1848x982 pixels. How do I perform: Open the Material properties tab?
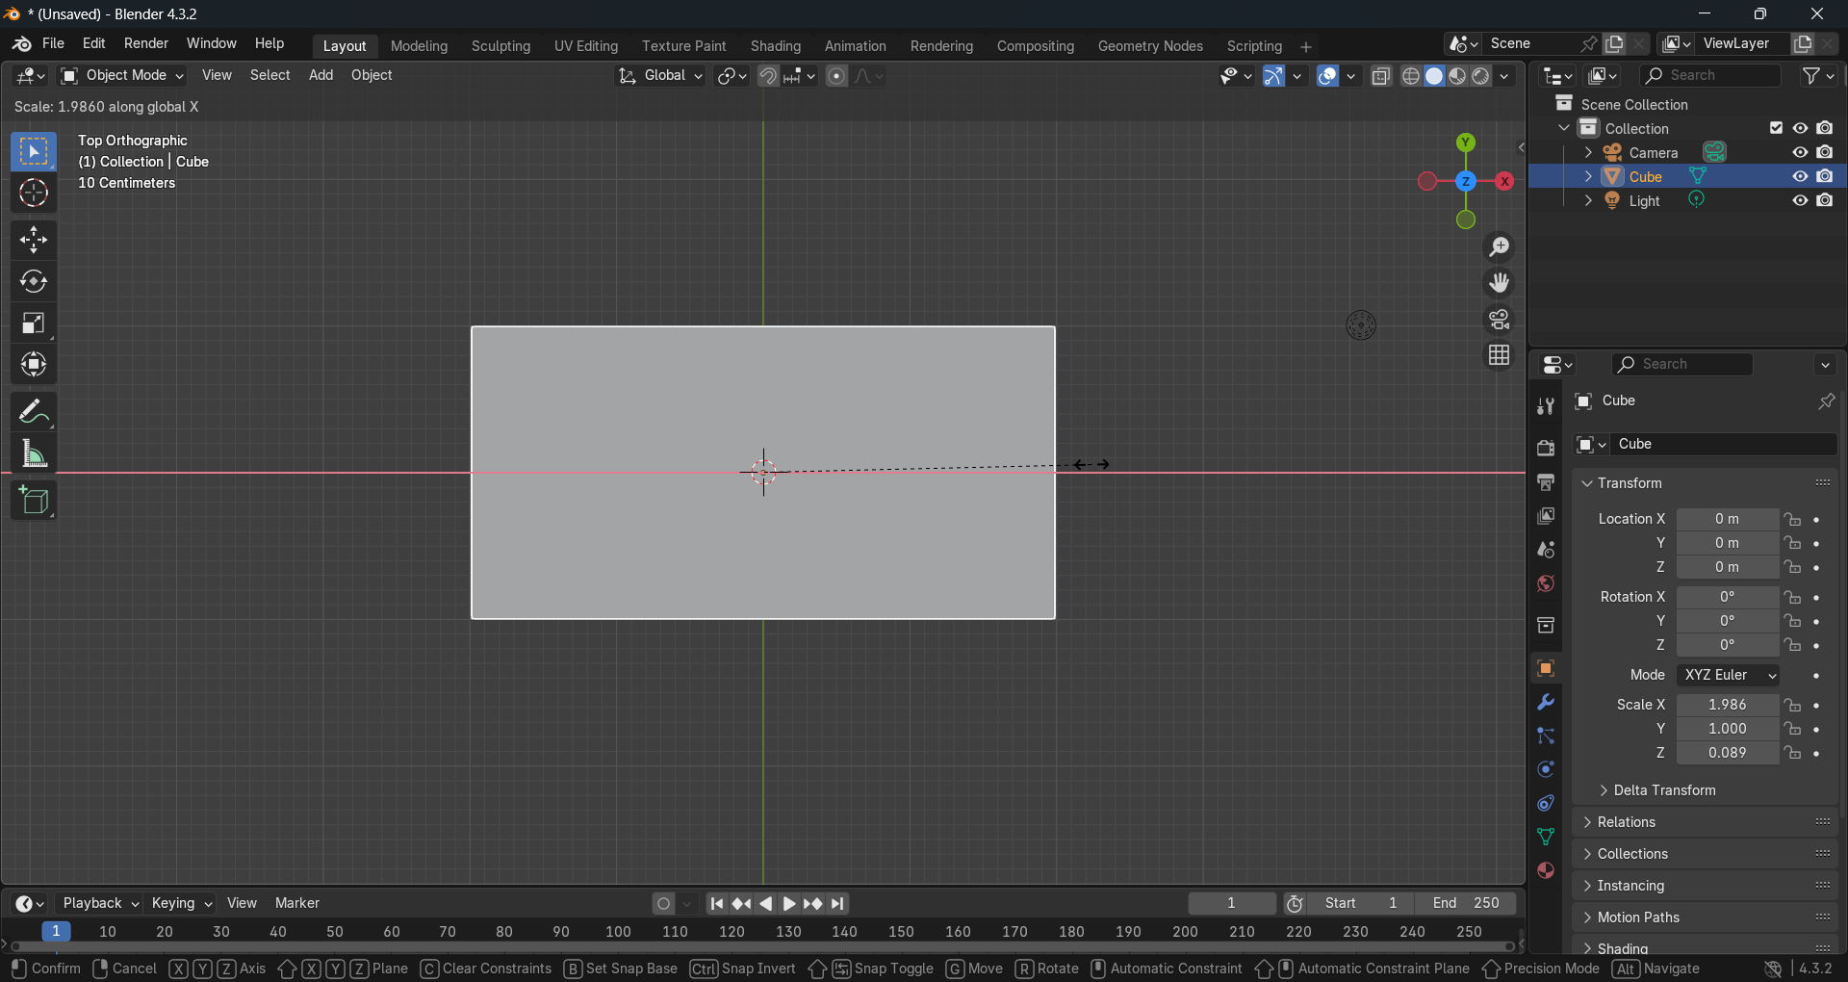(1546, 870)
